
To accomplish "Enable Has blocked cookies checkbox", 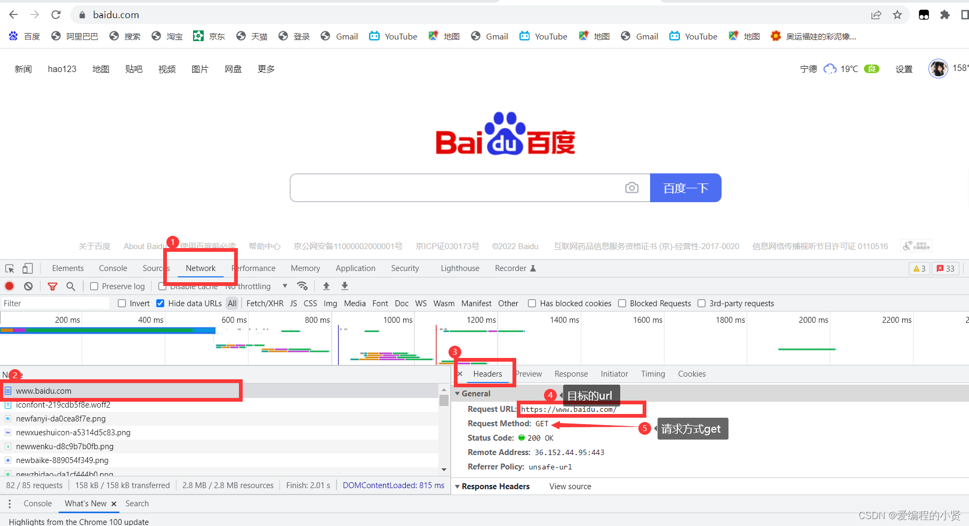I will [x=532, y=304].
